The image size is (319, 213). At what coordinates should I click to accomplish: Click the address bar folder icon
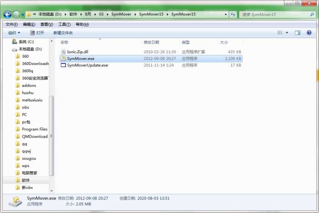29,15
